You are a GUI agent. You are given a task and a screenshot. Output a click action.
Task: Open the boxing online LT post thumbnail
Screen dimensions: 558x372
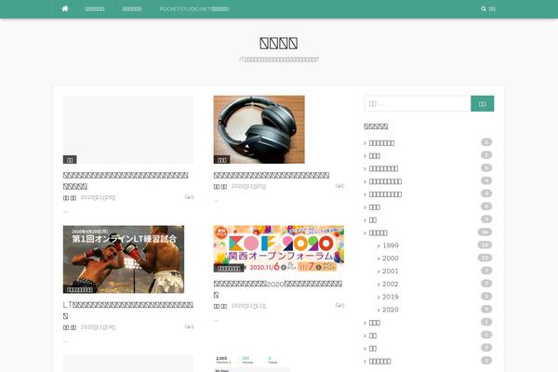(124, 259)
